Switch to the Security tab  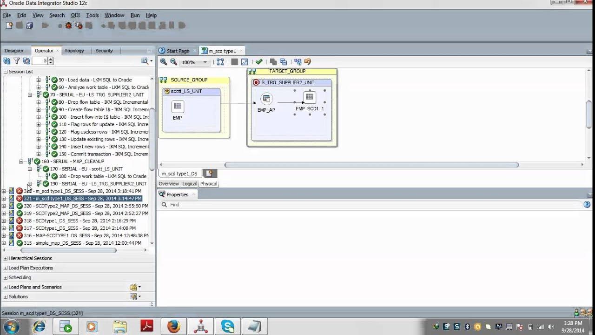click(x=104, y=51)
